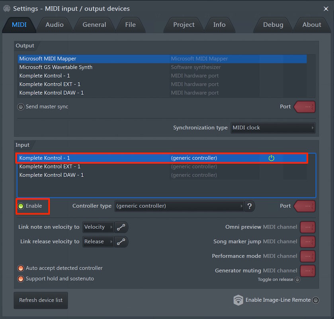334x319 pixels.
Task: Click Software synthesizer description text
Action: click(196, 67)
